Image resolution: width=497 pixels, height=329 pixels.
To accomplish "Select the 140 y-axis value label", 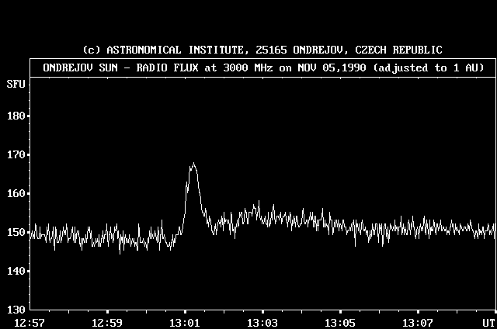I will point(15,272).
